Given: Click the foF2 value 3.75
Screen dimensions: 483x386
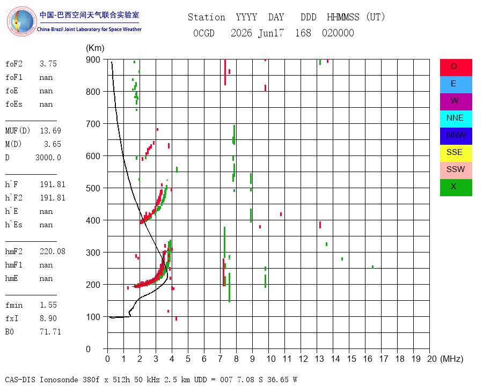Looking at the screenshot, I should pos(48,64).
